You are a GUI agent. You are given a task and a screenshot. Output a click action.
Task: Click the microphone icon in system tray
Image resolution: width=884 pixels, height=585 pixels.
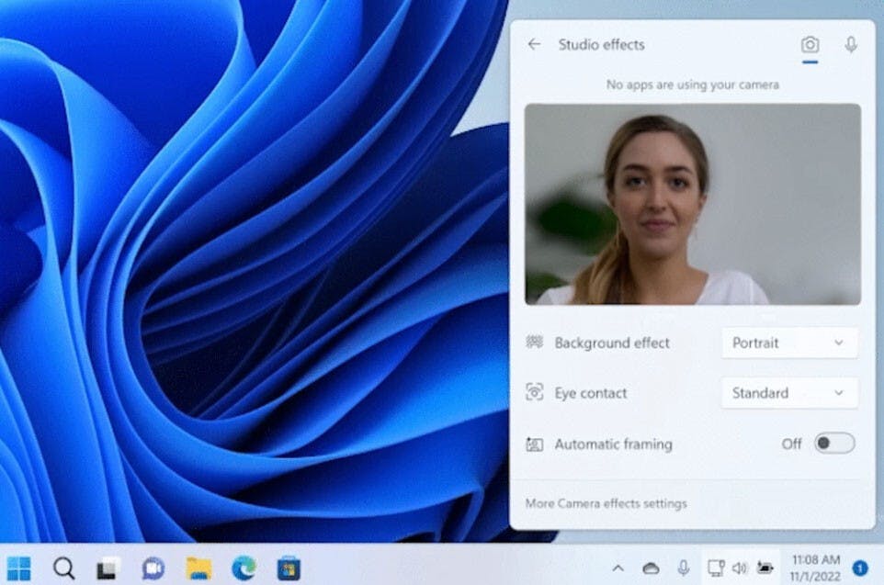683,568
